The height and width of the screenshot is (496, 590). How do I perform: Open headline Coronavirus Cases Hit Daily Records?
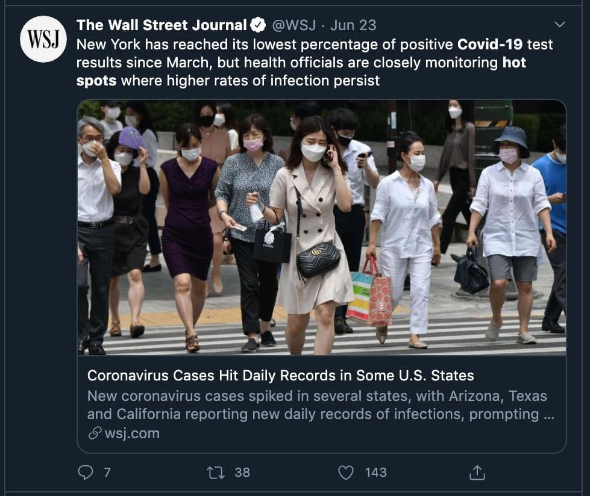(x=280, y=376)
